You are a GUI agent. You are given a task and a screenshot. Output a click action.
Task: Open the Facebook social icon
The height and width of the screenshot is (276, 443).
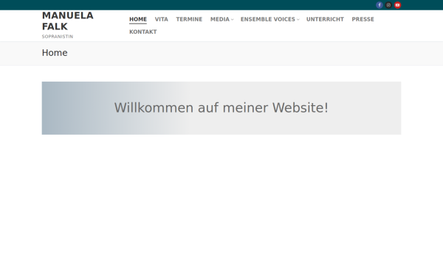[x=380, y=5]
